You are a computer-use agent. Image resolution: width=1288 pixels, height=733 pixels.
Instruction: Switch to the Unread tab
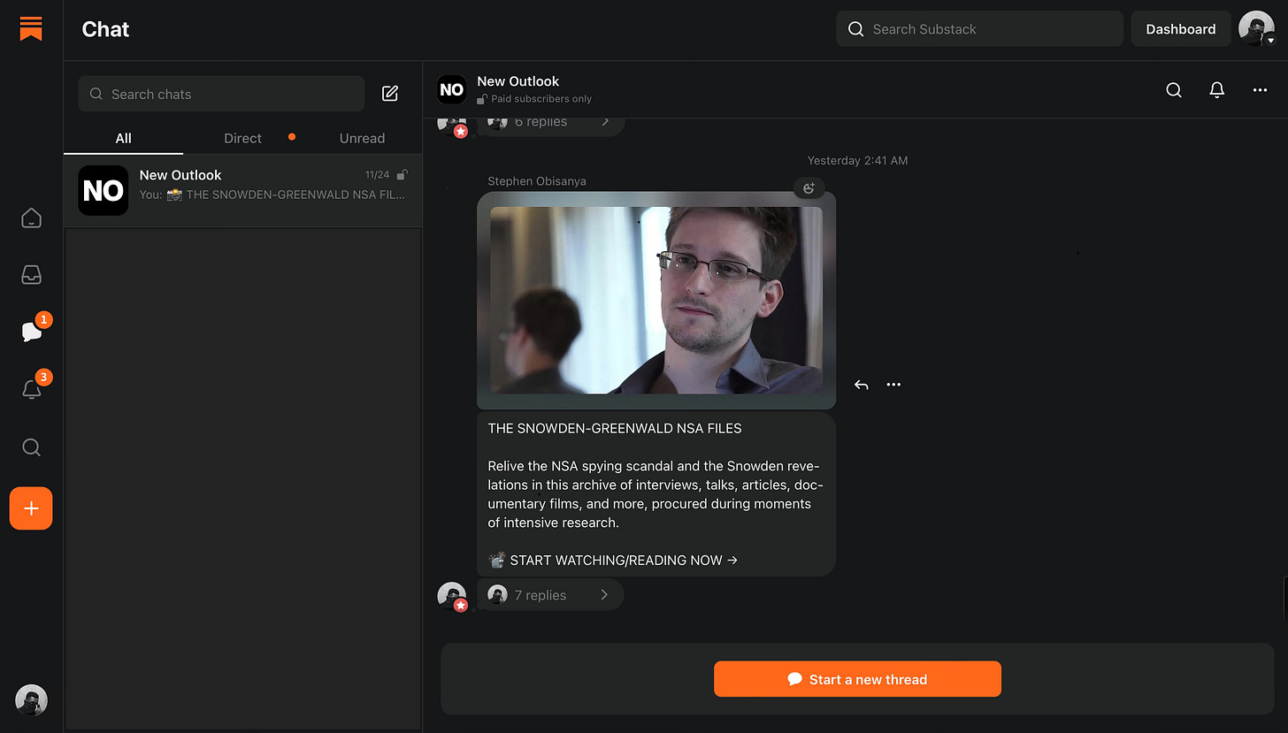click(362, 138)
